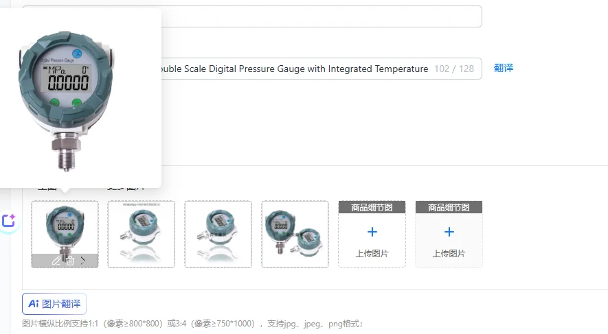Delete the first product image using the trash icon
The height and width of the screenshot is (334, 608).
[70, 261]
